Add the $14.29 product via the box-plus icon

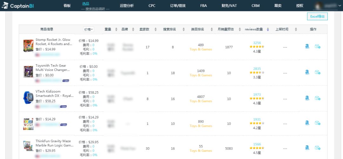pyautogui.click(x=317, y=123)
